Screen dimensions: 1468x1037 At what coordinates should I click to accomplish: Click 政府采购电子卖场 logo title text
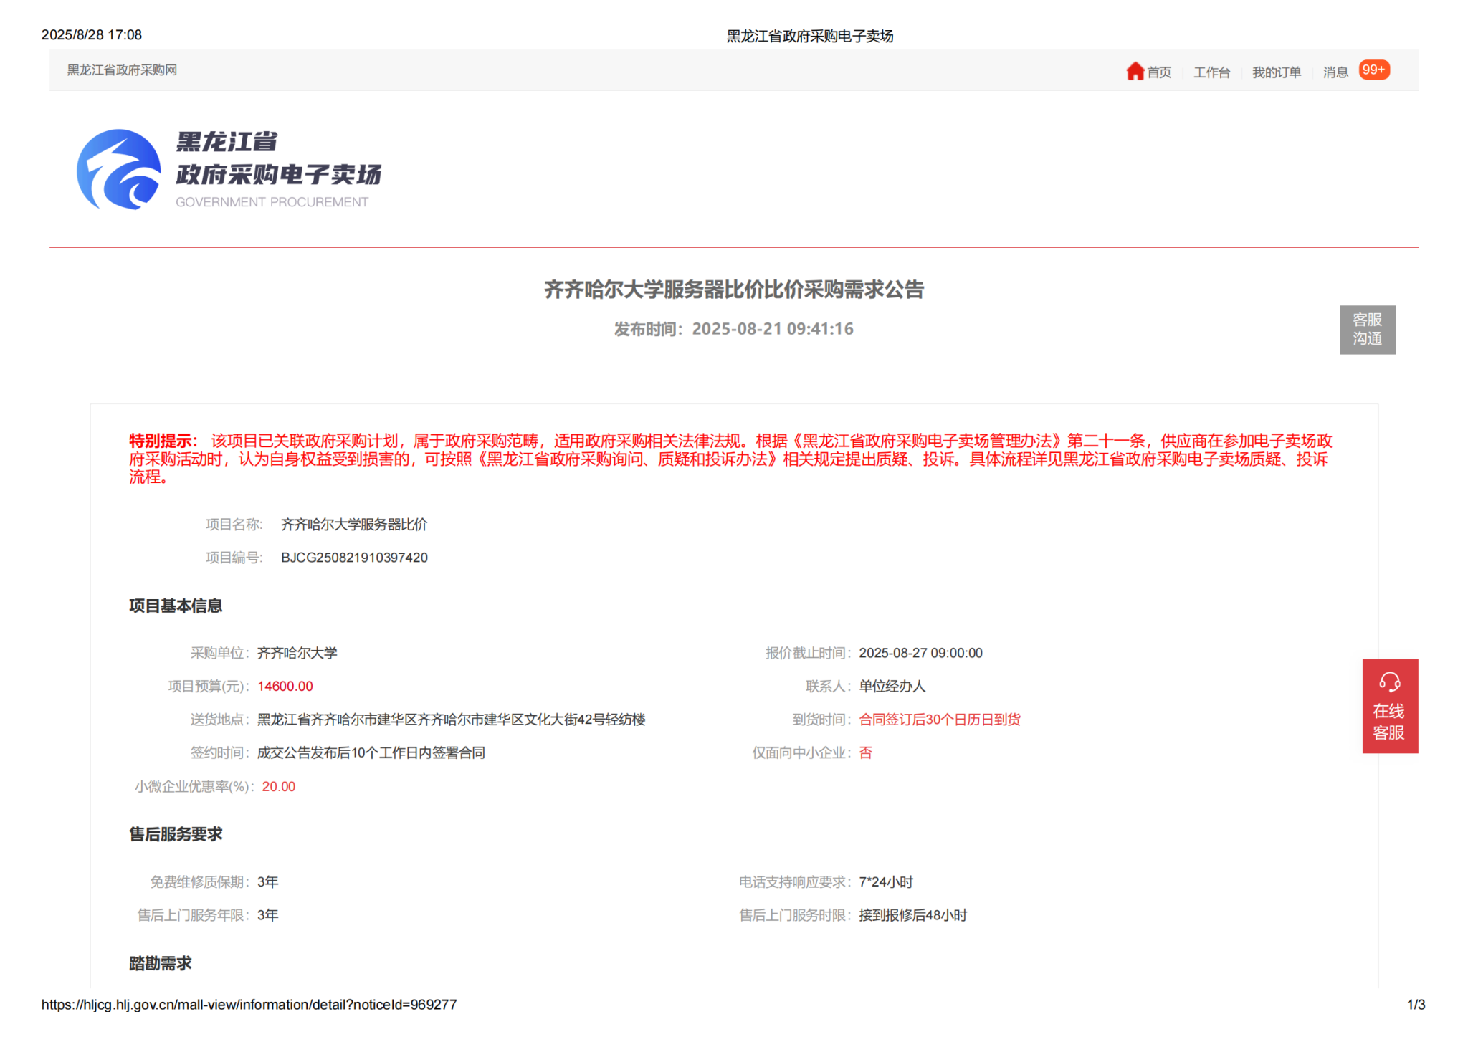click(278, 174)
